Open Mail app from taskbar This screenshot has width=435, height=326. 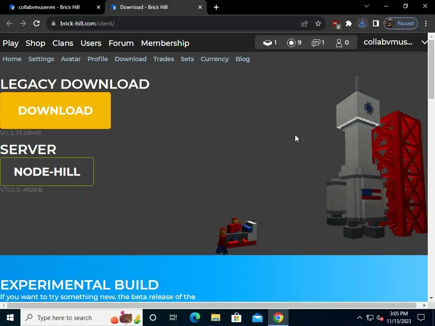click(257, 318)
